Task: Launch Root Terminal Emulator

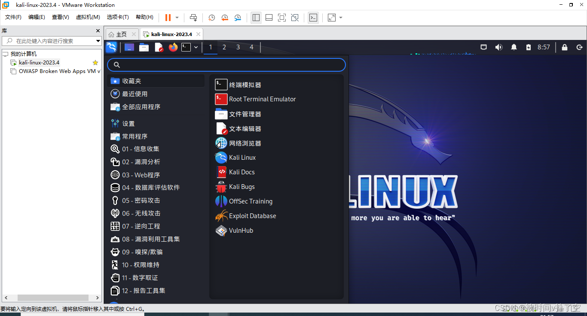Action: 276,99
